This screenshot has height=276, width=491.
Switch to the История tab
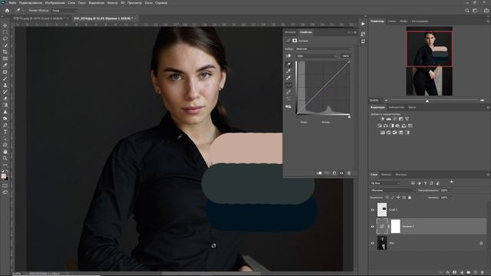(290, 32)
